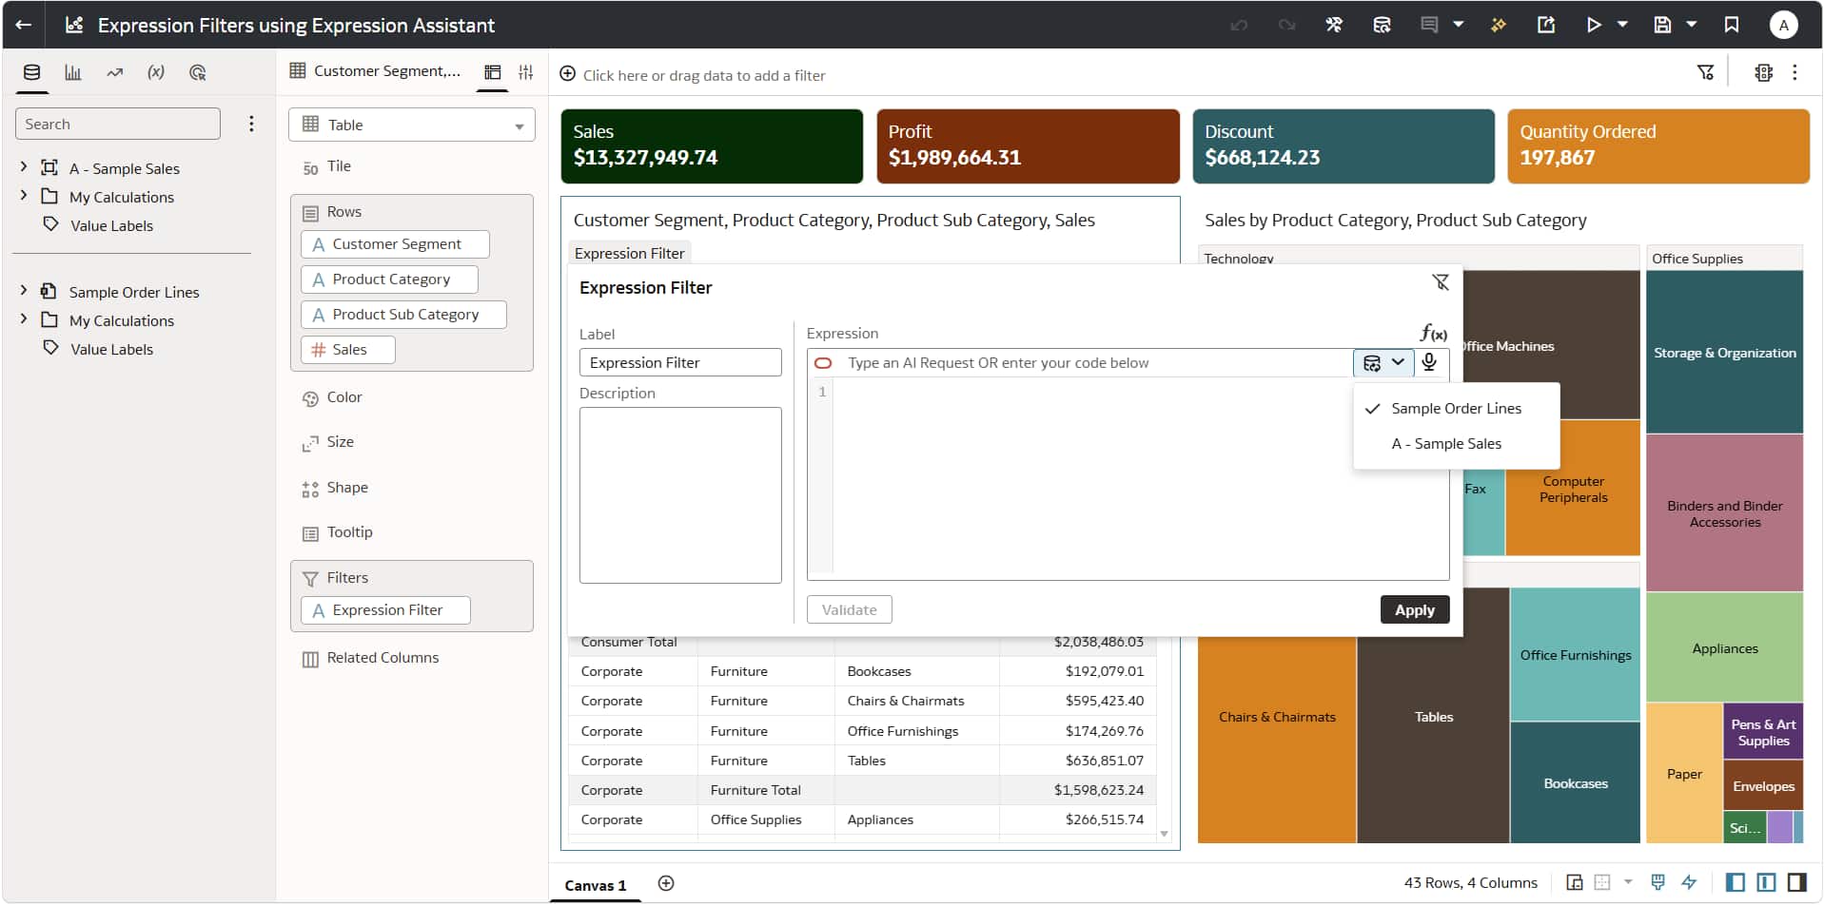Open the brush format icon in the status bar
This screenshot has height=906, width=1824.
point(1657,882)
